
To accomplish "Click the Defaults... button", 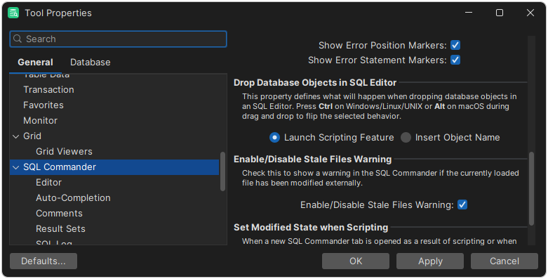I will pyautogui.click(x=44, y=261).
